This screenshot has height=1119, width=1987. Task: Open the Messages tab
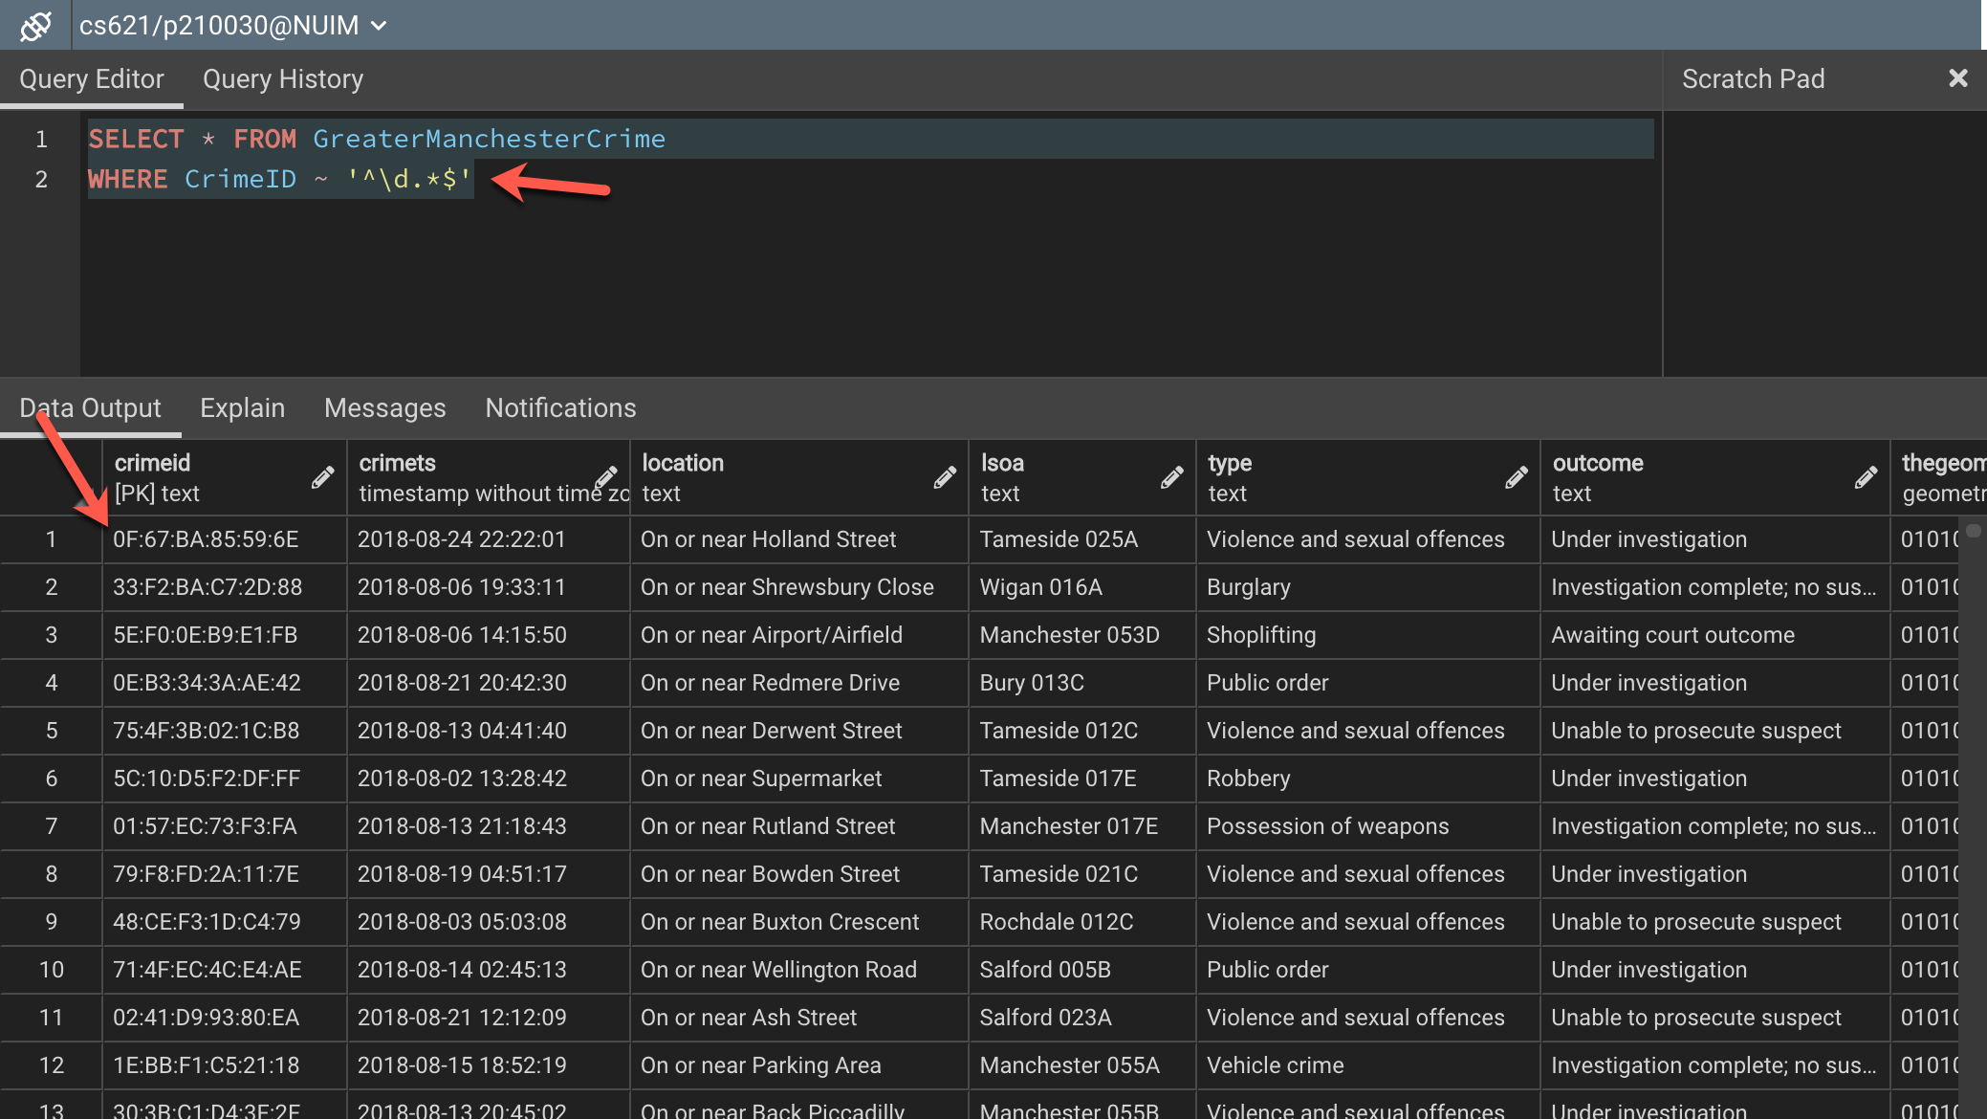tap(384, 408)
